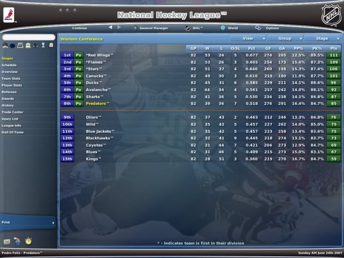Screen dimensions: 344x258
Task: Click the NHLPA logo icon
Action: coord(9,15)
